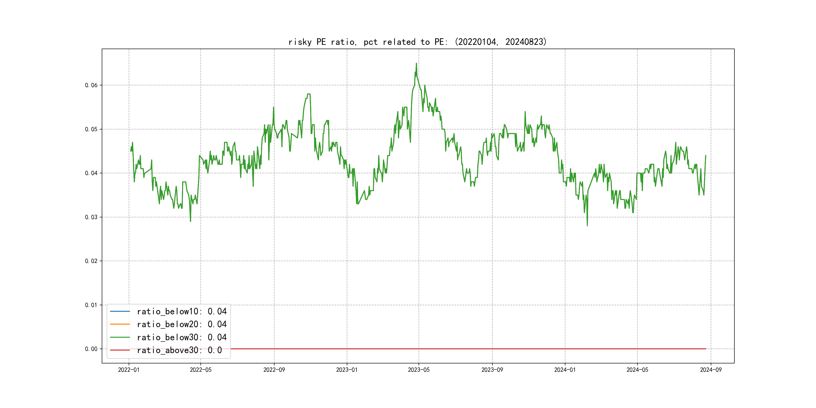The width and height of the screenshot is (816, 408).
Task: Click the 0.06 y-axis tick label
Action: click(91, 85)
